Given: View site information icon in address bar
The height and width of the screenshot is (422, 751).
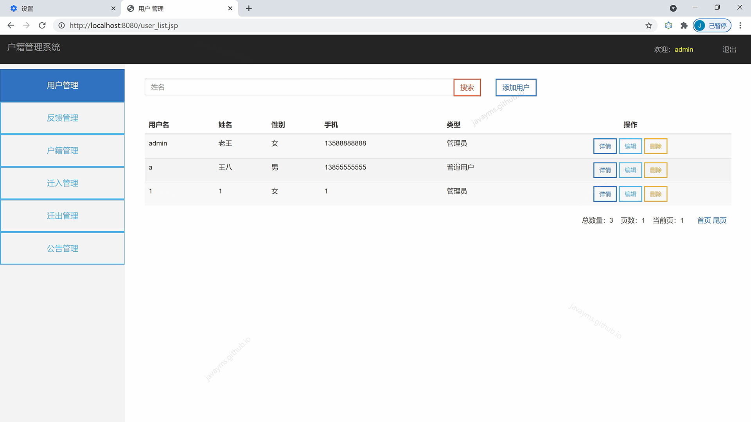Looking at the screenshot, I should [61, 25].
